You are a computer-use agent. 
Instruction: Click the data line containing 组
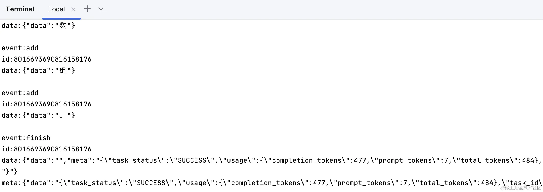[x=38, y=70]
